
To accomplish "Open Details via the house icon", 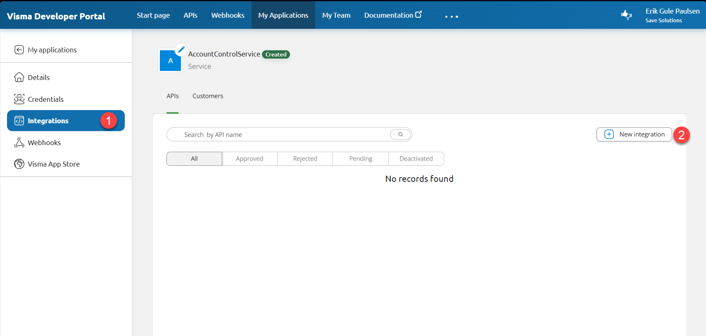I will tap(19, 78).
